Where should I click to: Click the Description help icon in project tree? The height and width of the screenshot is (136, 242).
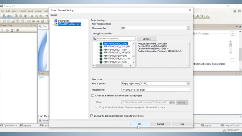(56, 21)
